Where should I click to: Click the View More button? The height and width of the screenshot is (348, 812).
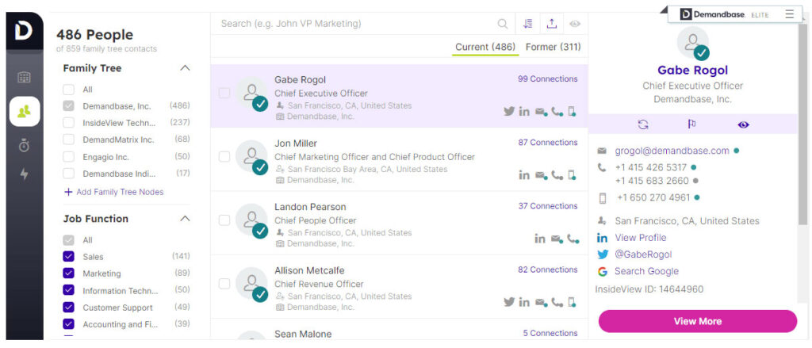click(697, 321)
